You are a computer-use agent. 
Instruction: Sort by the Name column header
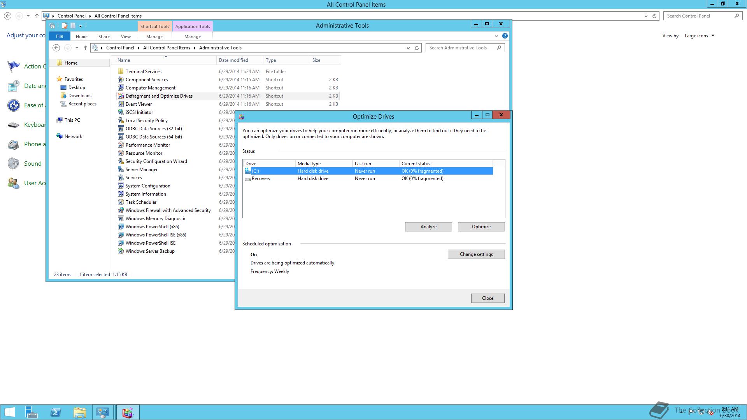tap(166, 60)
